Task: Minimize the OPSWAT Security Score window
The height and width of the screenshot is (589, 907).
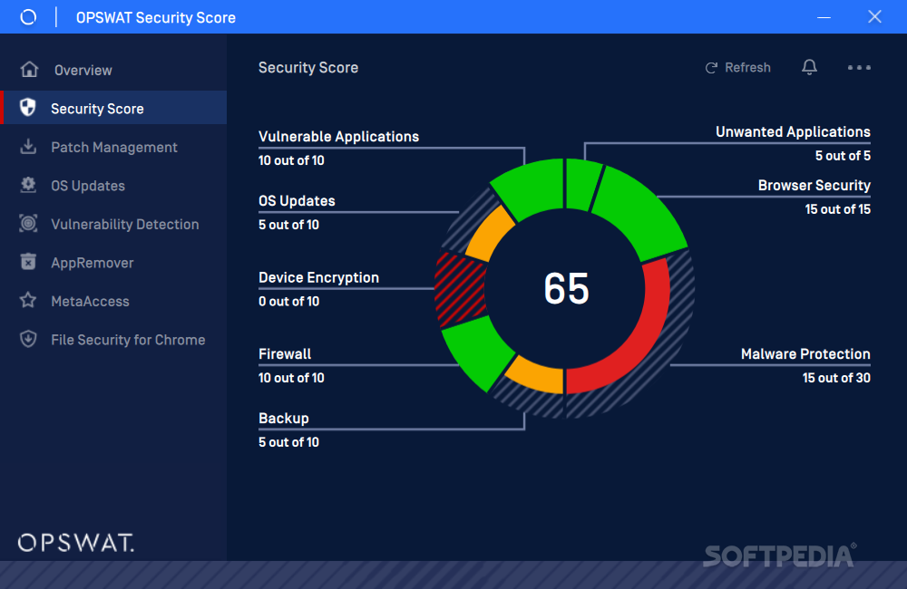Action: [x=824, y=17]
